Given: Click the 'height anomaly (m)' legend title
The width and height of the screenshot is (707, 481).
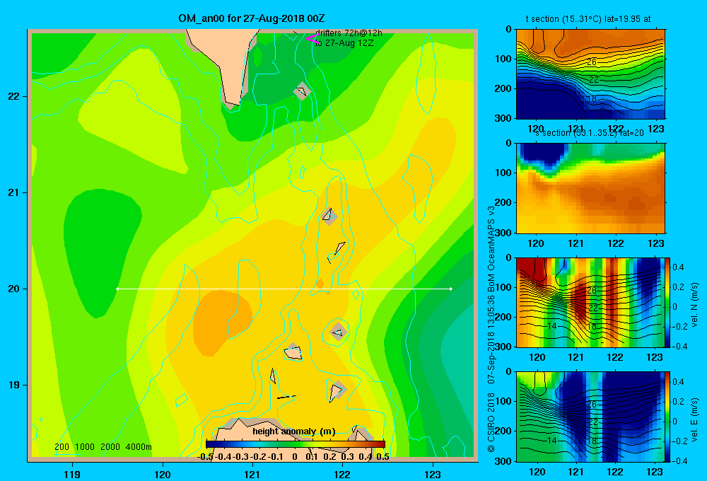Looking at the screenshot, I should [294, 431].
